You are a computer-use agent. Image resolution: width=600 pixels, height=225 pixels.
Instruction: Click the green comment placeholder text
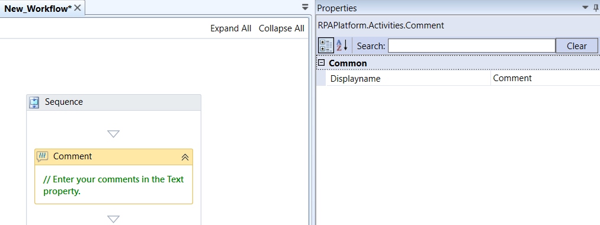(114, 185)
